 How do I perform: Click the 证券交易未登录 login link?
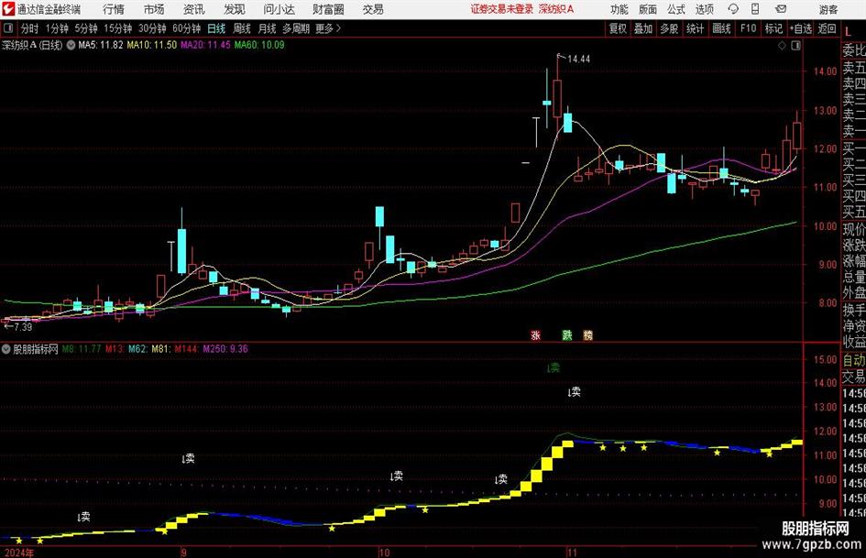502,9
